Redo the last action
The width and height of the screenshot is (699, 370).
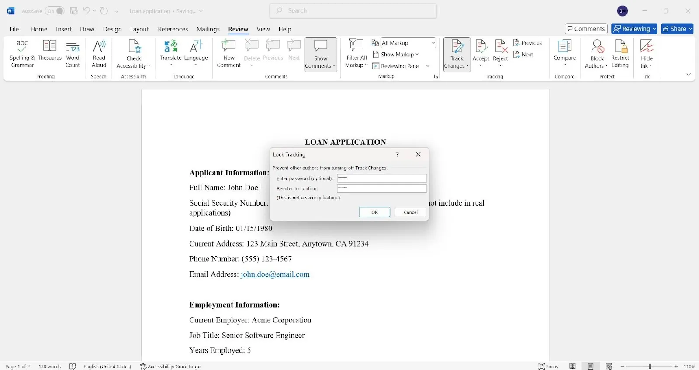tap(104, 11)
